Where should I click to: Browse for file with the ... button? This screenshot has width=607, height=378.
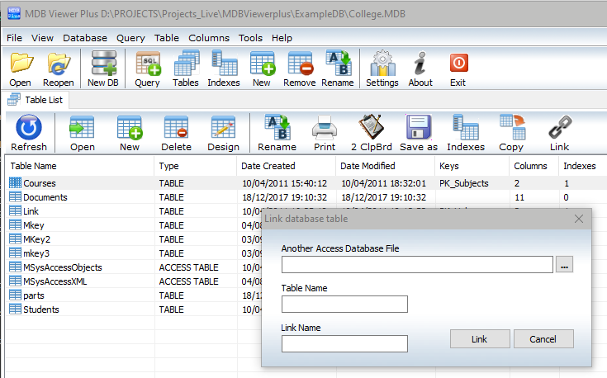pyautogui.click(x=564, y=265)
